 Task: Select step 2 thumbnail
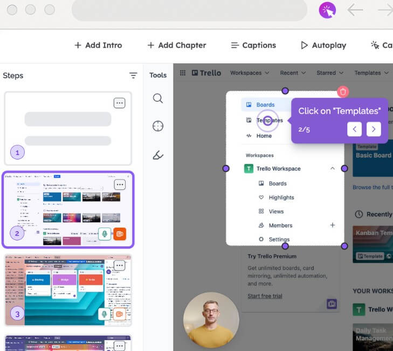point(68,210)
